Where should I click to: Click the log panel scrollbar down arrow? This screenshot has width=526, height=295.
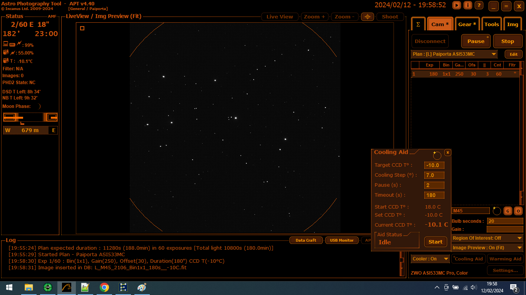pos(402,268)
